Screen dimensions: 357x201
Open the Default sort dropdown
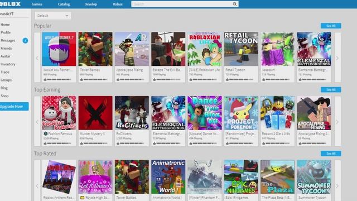(53, 16)
